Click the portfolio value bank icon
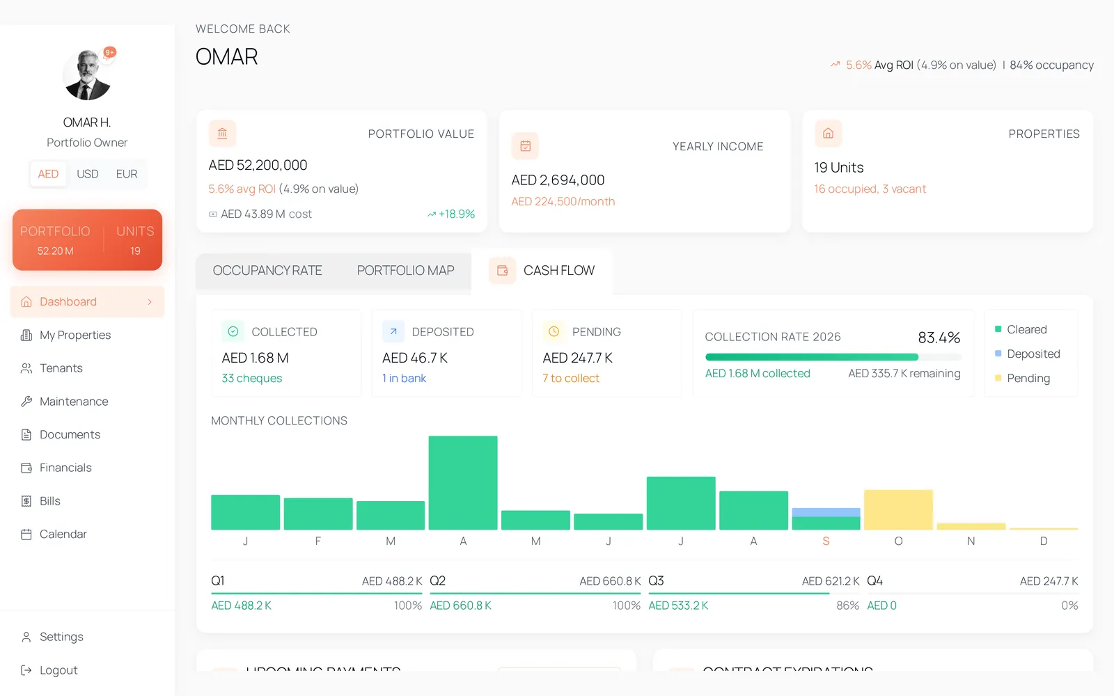The height and width of the screenshot is (696, 1114). point(222,134)
